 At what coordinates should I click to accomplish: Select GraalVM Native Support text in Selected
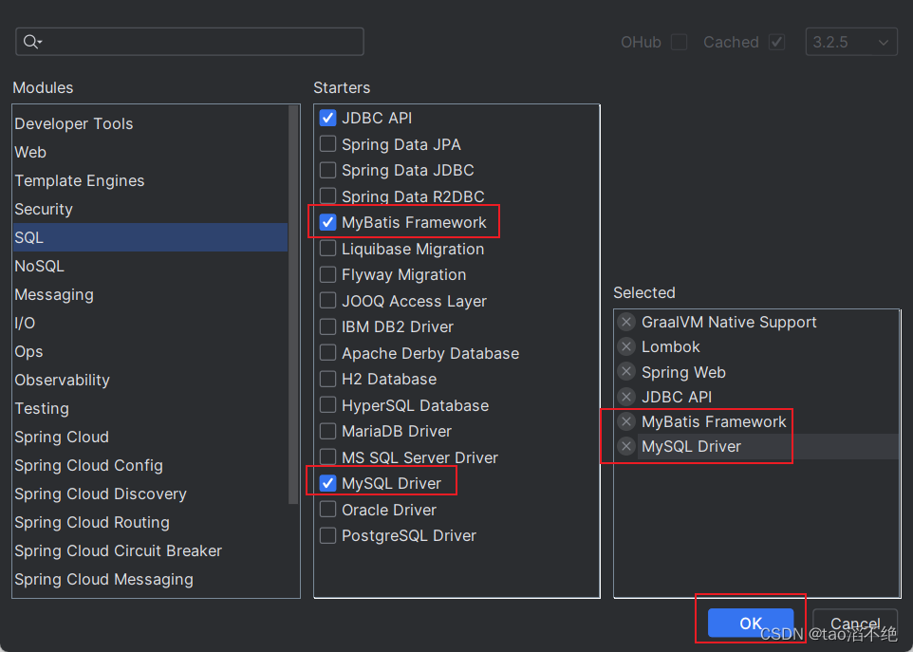point(729,322)
